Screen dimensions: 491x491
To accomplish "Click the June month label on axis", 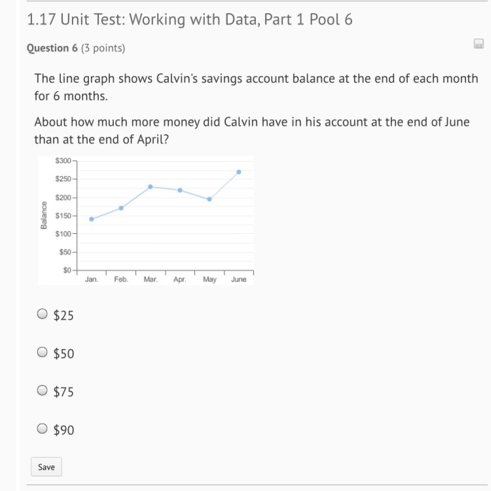I will click(x=238, y=280).
